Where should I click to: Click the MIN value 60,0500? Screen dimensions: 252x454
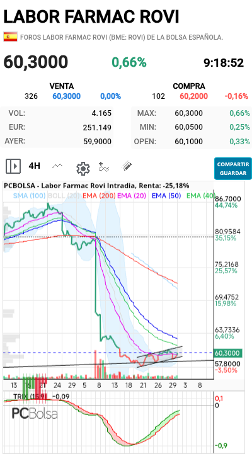click(x=188, y=127)
